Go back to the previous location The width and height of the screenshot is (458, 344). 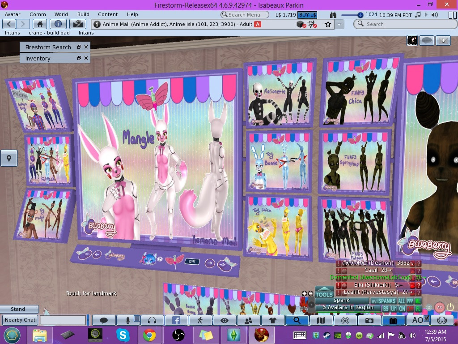[x=9, y=24]
